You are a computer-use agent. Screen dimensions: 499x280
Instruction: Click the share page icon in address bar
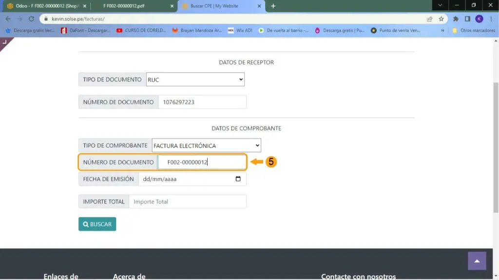pos(429,19)
